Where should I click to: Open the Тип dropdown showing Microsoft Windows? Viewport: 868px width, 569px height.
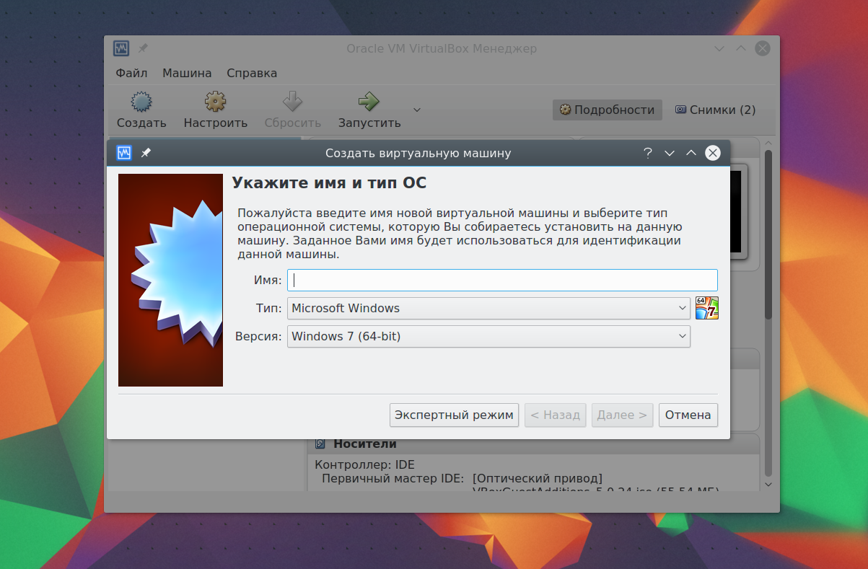coord(488,308)
